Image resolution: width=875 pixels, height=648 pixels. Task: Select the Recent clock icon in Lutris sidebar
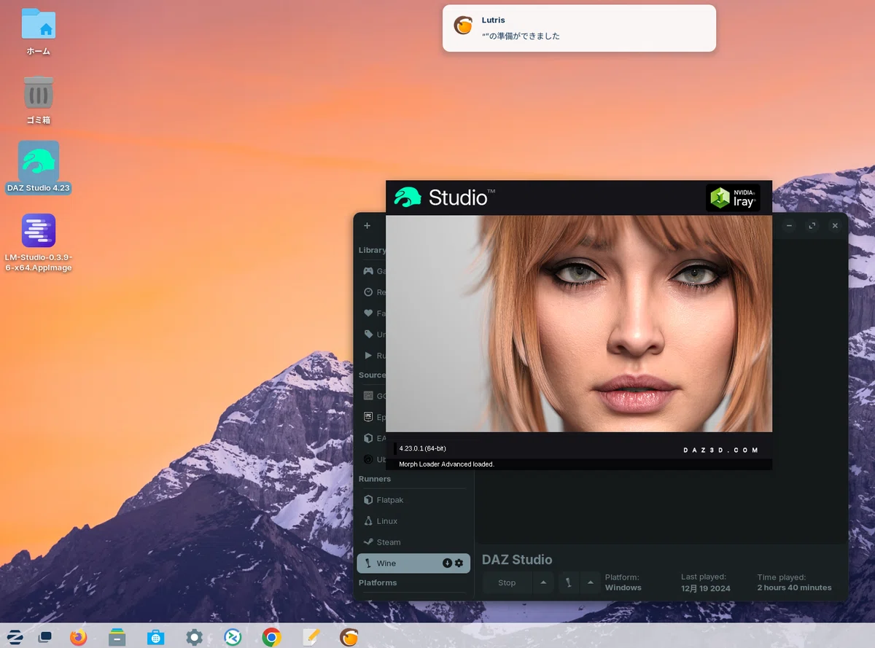(x=369, y=292)
